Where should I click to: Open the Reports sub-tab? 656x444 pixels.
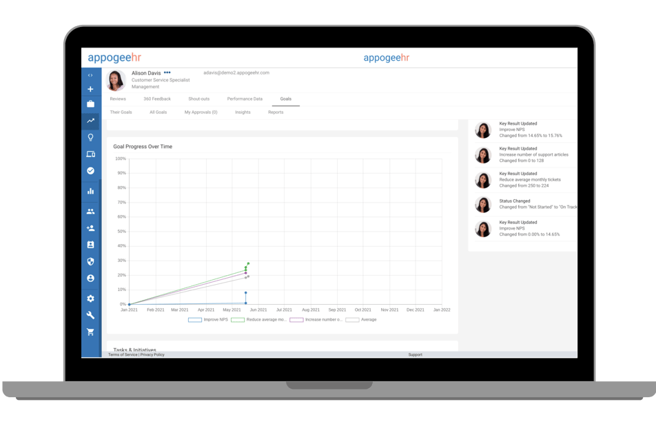pos(276,112)
